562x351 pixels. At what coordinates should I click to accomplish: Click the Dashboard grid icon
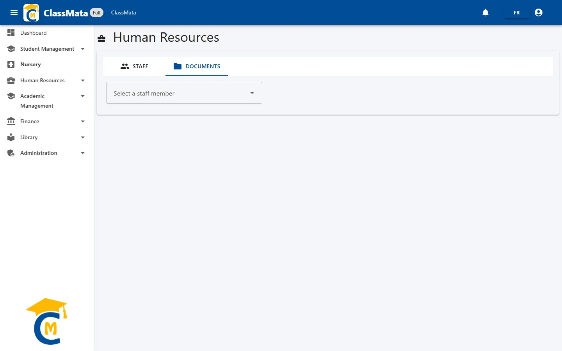pyautogui.click(x=11, y=33)
